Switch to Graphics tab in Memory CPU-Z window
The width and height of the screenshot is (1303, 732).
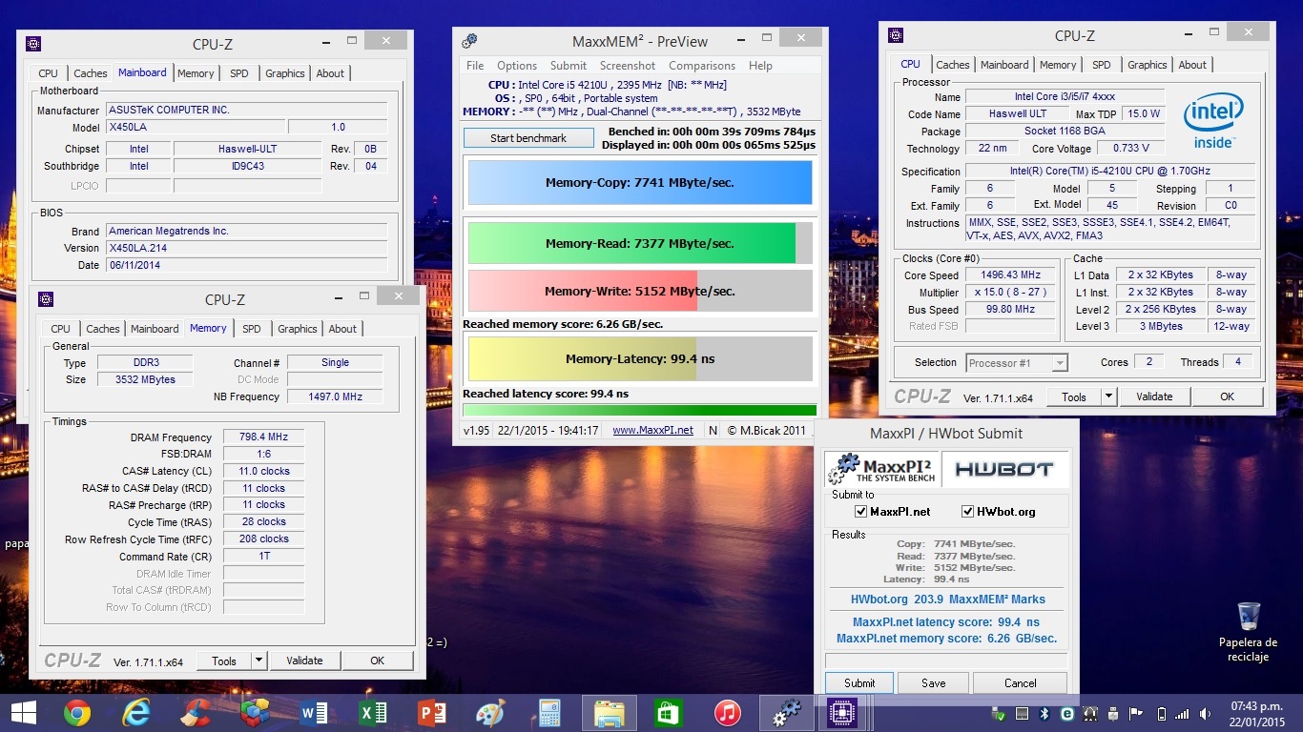pos(298,329)
